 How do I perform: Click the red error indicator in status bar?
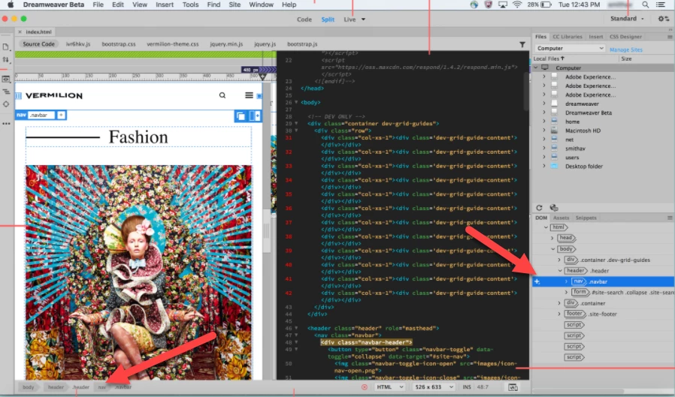pos(365,387)
